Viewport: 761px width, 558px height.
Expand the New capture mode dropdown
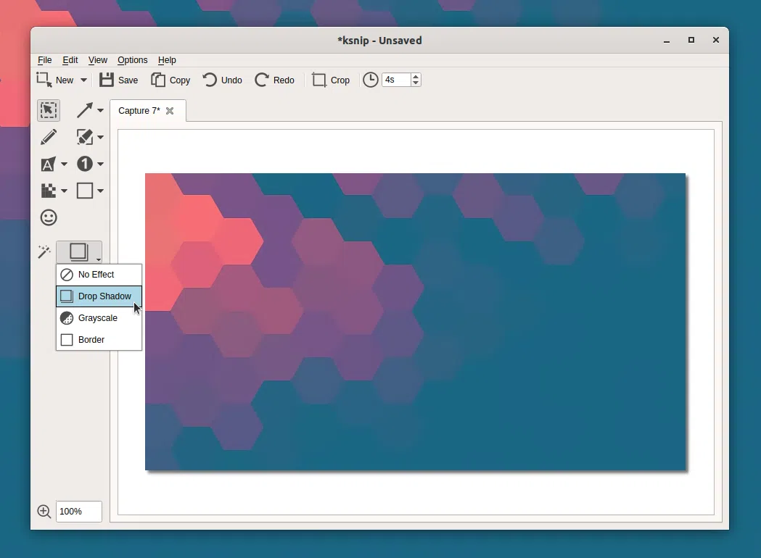pyautogui.click(x=83, y=80)
